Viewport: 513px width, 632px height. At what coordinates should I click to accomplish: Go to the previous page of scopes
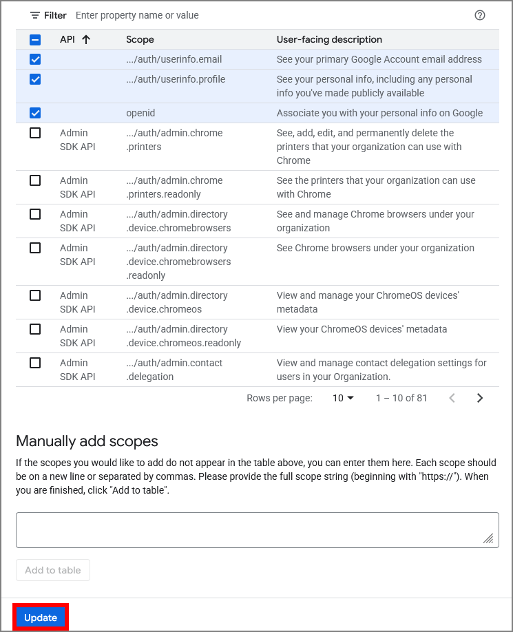[x=452, y=398]
